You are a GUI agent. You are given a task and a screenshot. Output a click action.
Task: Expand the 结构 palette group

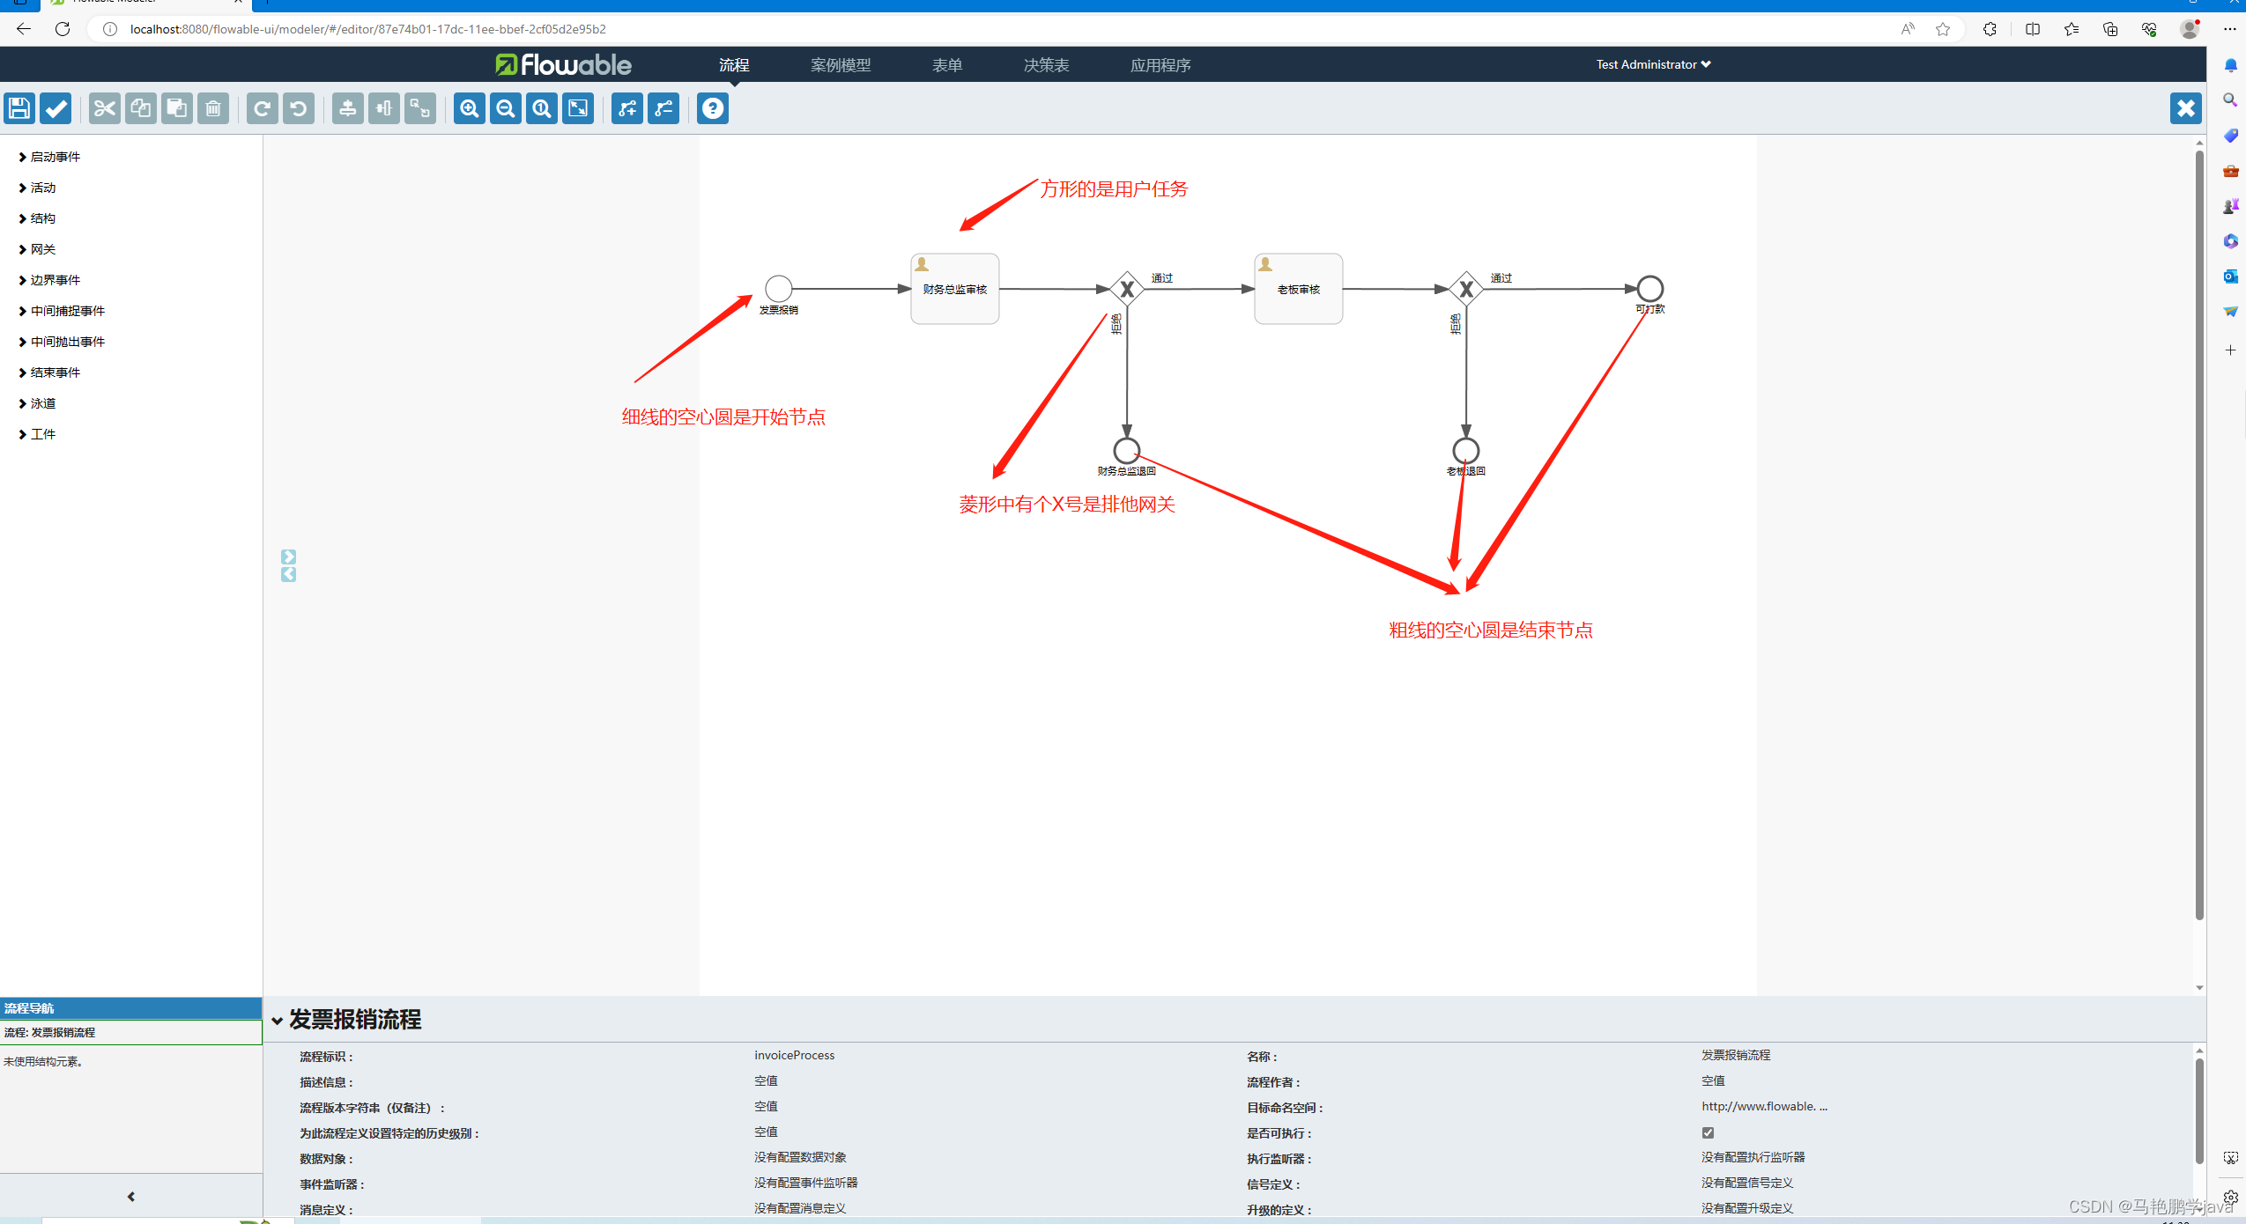(x=37, y=218)
